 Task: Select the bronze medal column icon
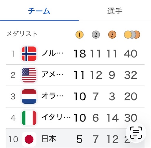coord(112,34)
